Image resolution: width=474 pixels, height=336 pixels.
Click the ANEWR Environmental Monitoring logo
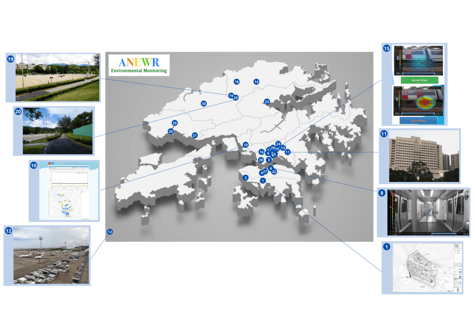(138, 65)
